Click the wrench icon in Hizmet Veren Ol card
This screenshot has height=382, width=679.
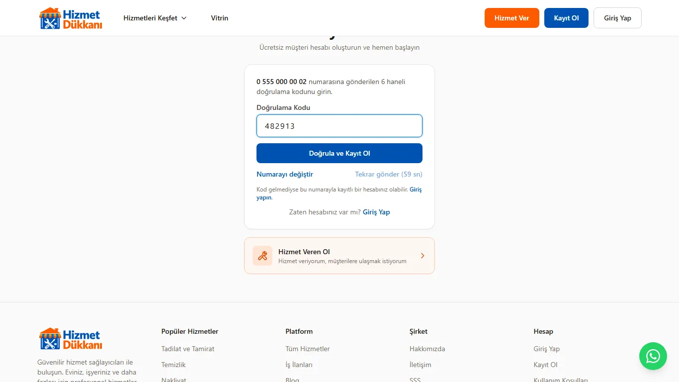[262, 256]
